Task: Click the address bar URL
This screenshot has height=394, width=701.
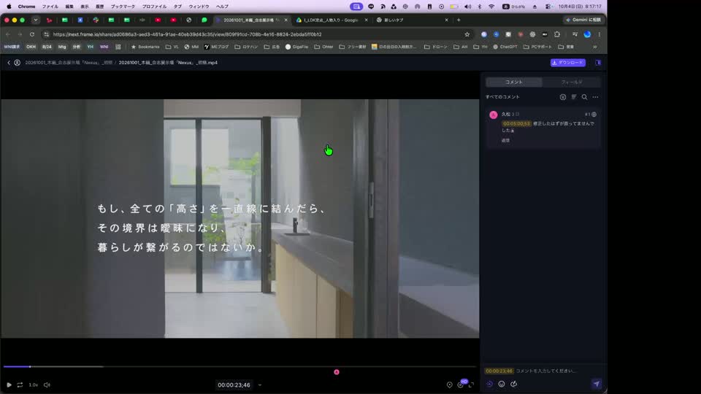Action: pyautogui.click(x=187, y=34)
